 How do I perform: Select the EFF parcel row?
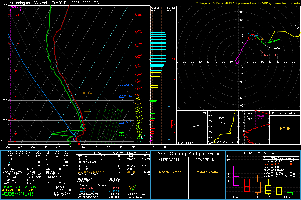pyautogui.click(x=38, y=159)
